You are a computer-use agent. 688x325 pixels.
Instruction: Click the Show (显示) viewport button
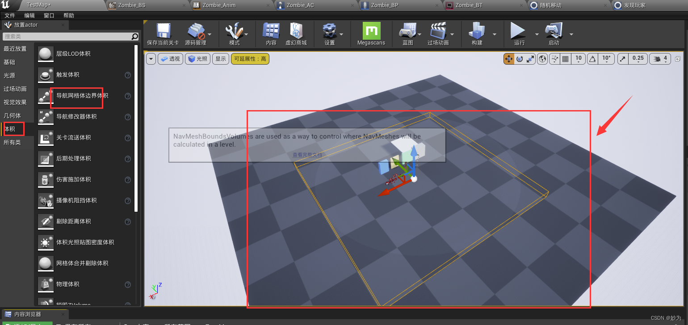(221, 59)
